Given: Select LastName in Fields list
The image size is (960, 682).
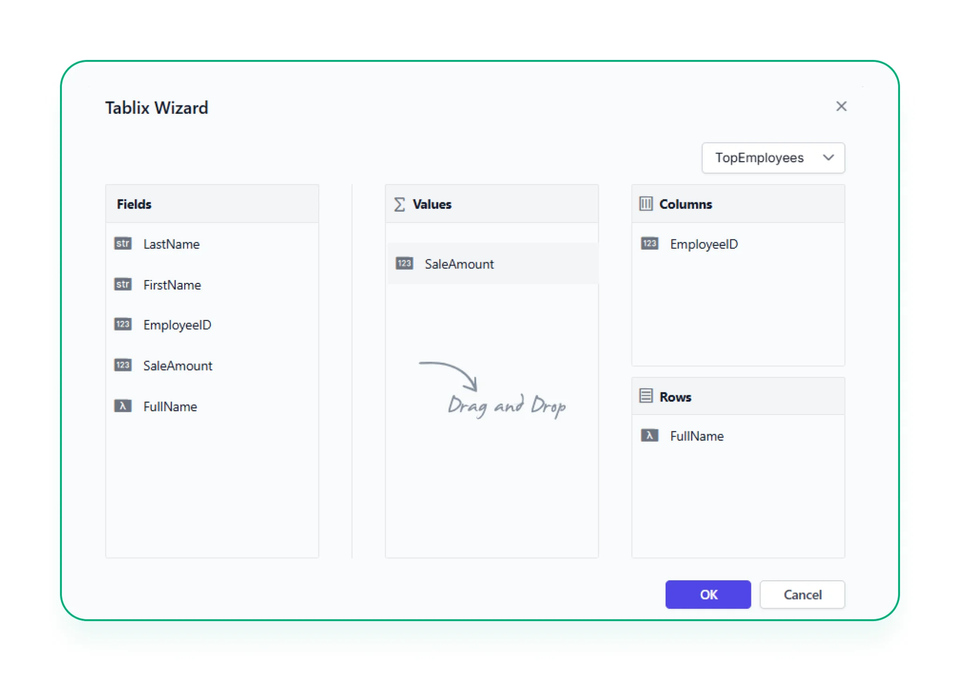Looking at the screenshot, I should coord(172,244).
